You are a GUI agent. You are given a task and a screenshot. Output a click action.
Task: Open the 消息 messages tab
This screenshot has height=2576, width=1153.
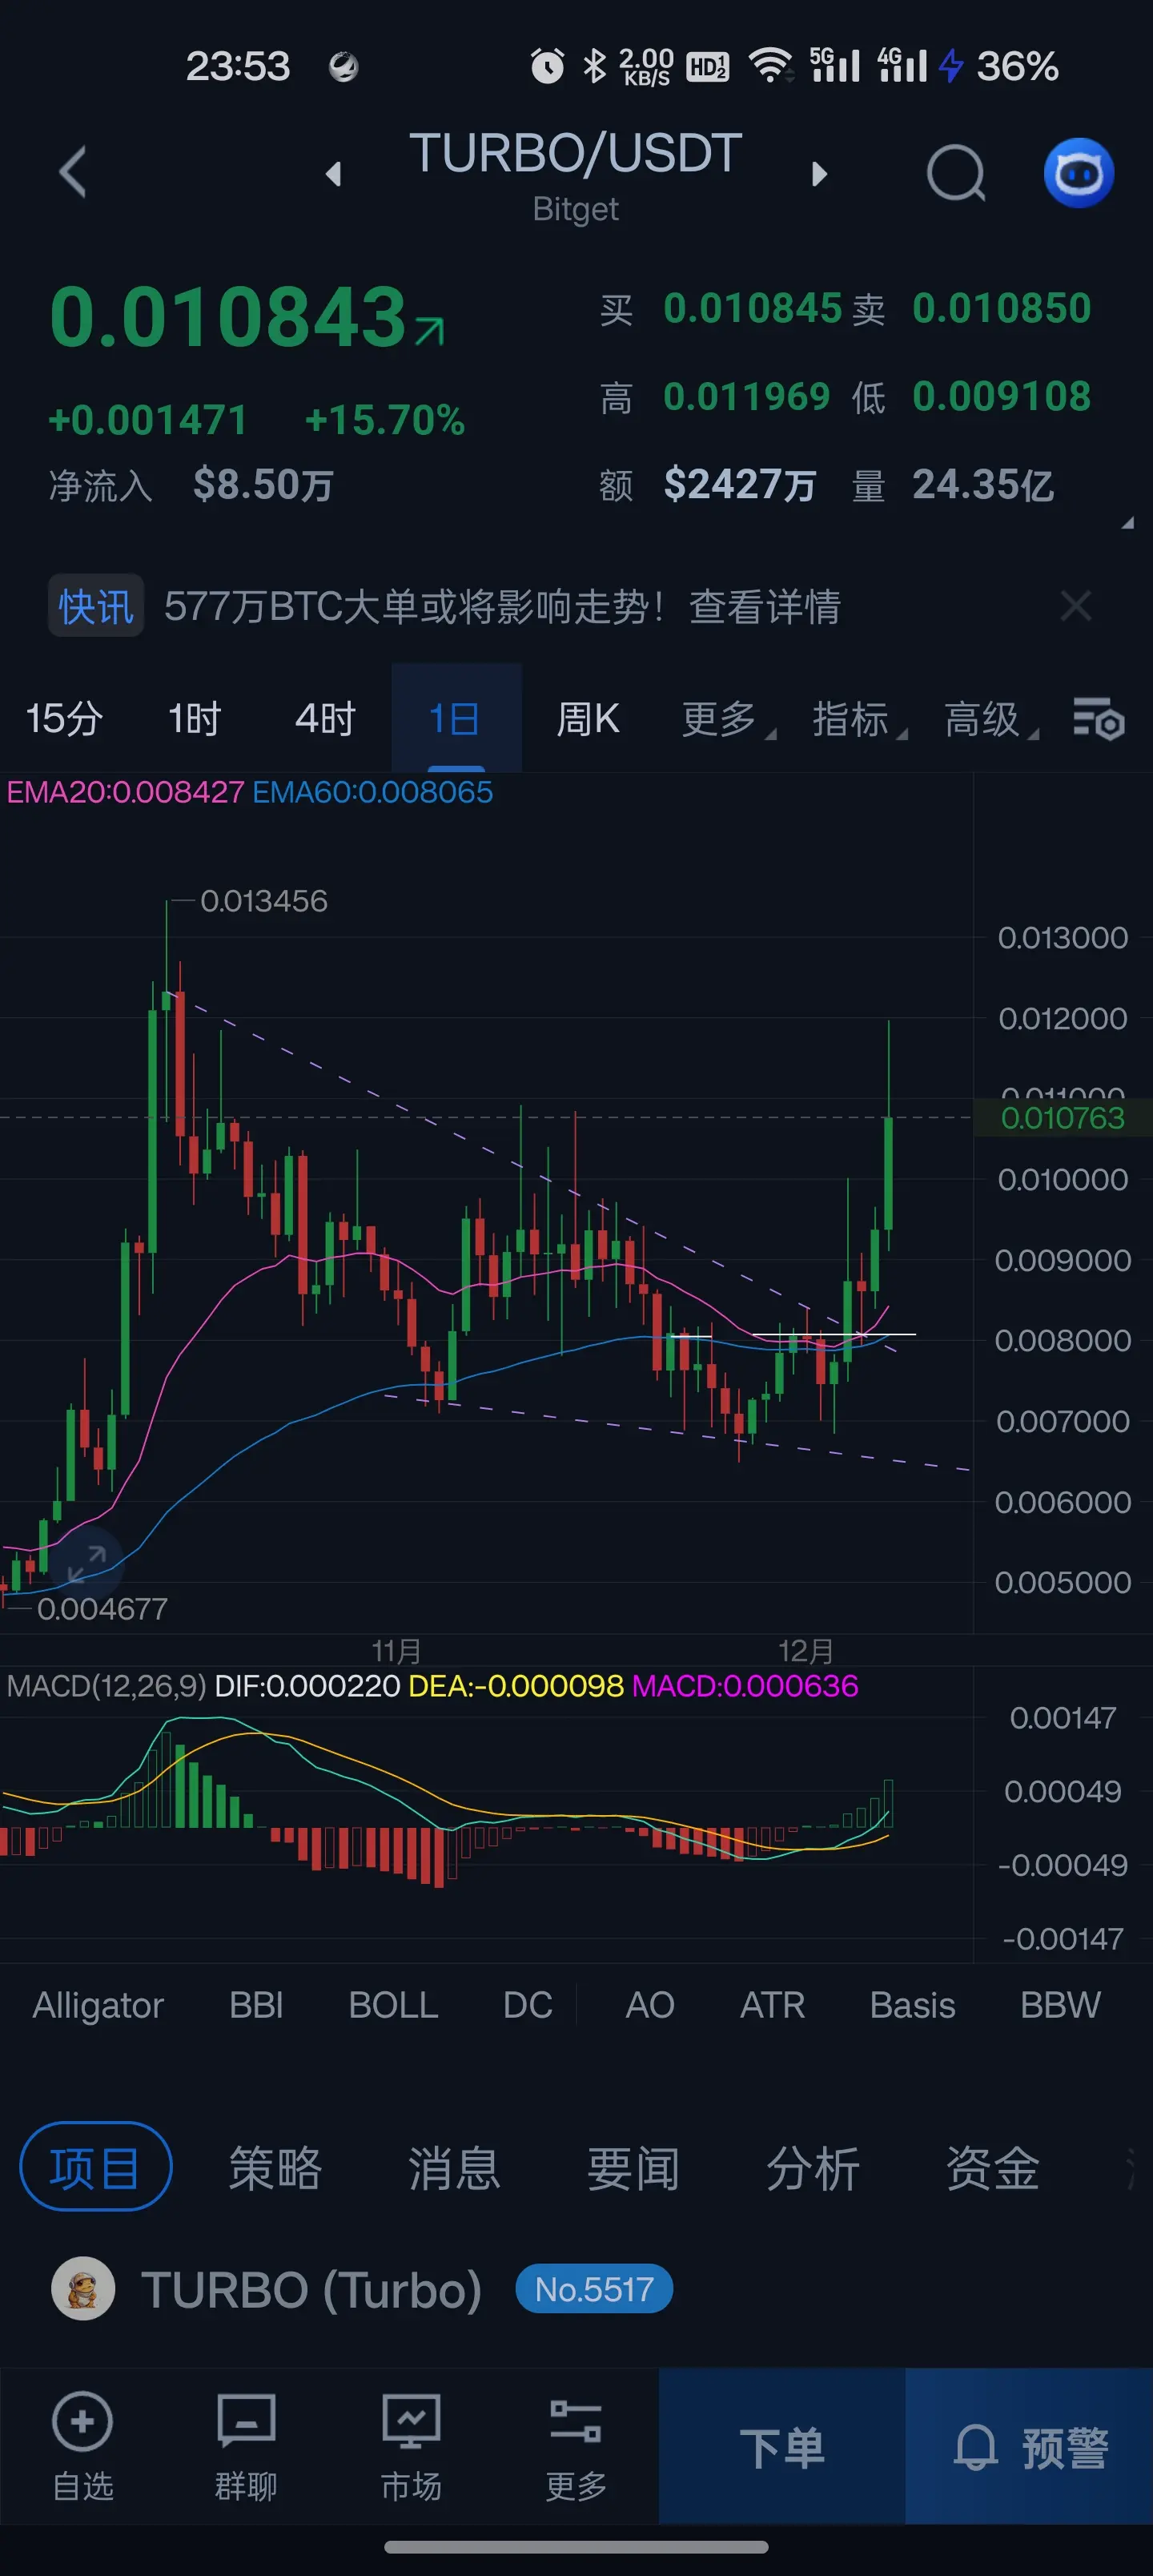[x=454, y=2169]
